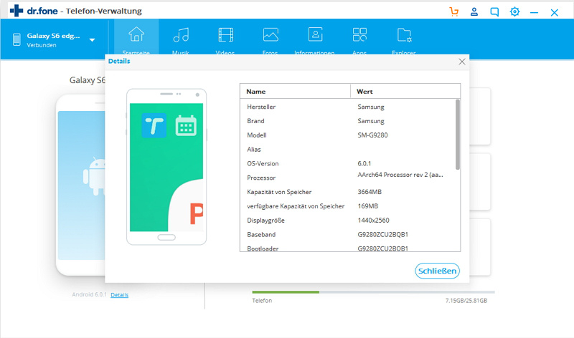Click the Name column header
Screen dimensions: 574x338
tap(295, 92)
